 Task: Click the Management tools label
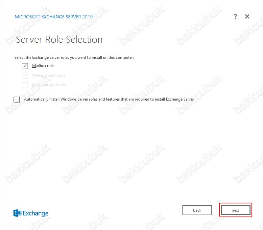point(49,75)
